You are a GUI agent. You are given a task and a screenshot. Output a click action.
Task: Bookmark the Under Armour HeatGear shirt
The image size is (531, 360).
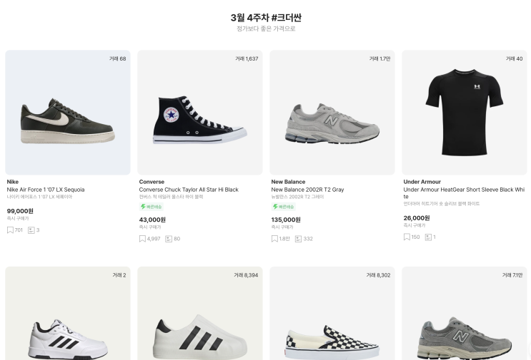407,237
